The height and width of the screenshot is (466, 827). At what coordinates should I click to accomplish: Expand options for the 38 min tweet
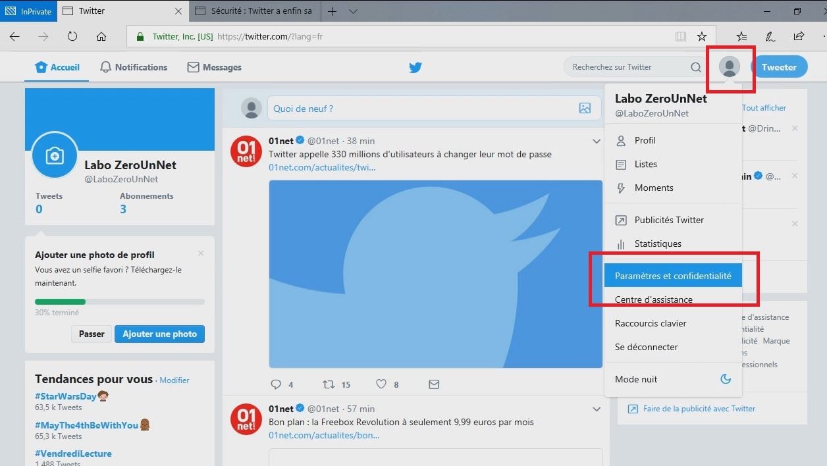point(597,142)
